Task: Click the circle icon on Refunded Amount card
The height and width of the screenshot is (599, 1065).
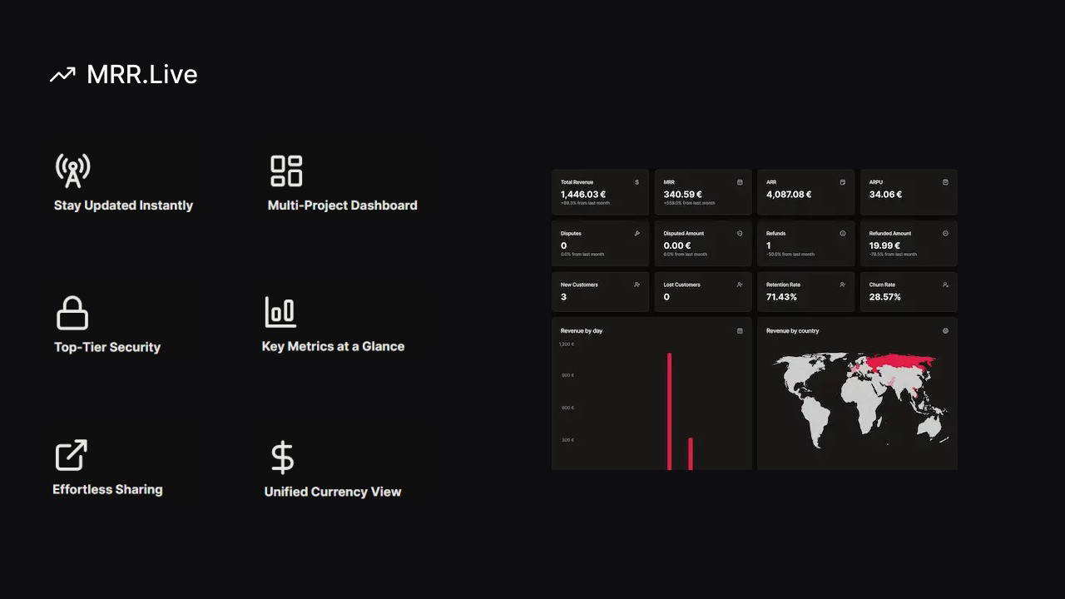Action: pos(945,234)
